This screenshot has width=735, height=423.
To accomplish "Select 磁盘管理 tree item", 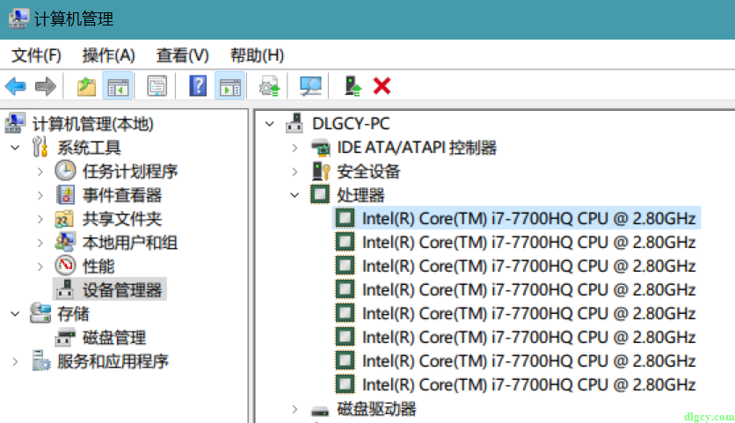I will pos(114,338).
